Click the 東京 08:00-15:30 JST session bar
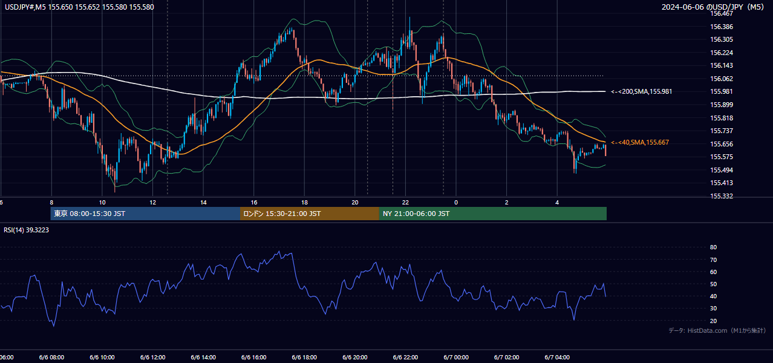 pyautogui.click(x=145, y=214)
